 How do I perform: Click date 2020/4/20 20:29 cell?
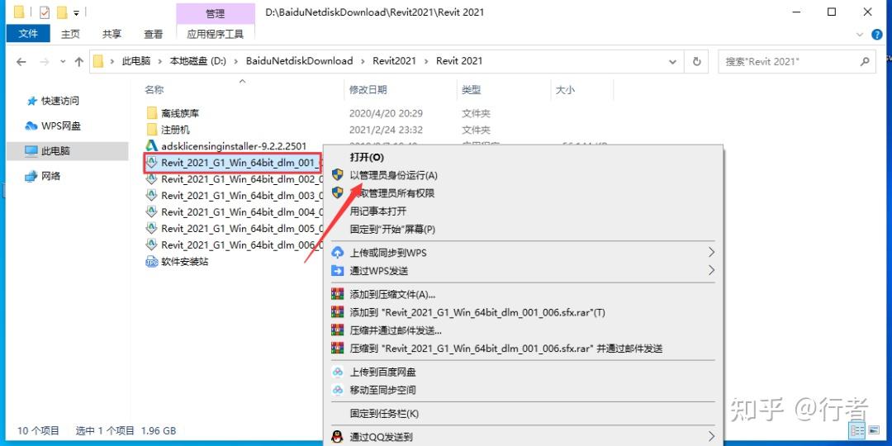click(x=387, y=113)
